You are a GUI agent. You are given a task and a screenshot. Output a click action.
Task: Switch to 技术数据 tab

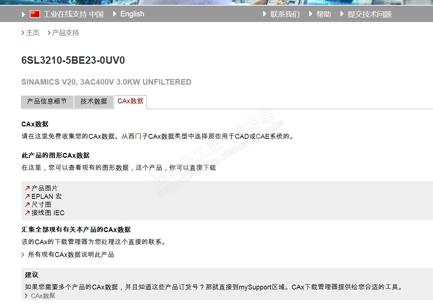pyautogui.click(x=94, y=101)
